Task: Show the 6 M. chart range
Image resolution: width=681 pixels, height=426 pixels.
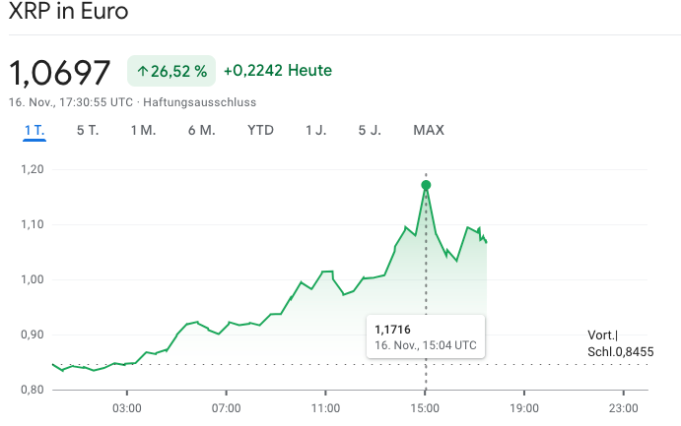Action: point(201,130)
